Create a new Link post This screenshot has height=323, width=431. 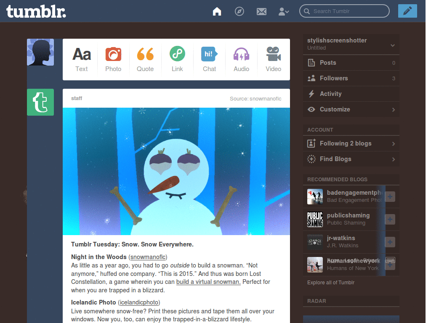coord(177,59)
